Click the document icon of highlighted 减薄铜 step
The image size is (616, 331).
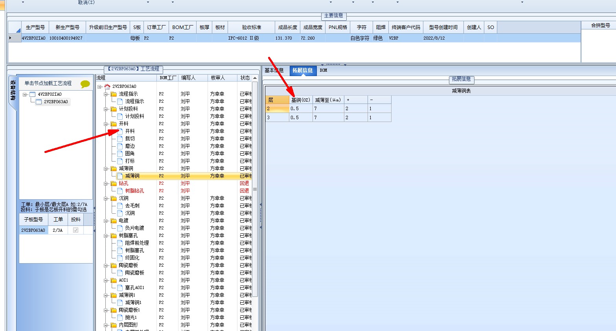click(120, 176)
